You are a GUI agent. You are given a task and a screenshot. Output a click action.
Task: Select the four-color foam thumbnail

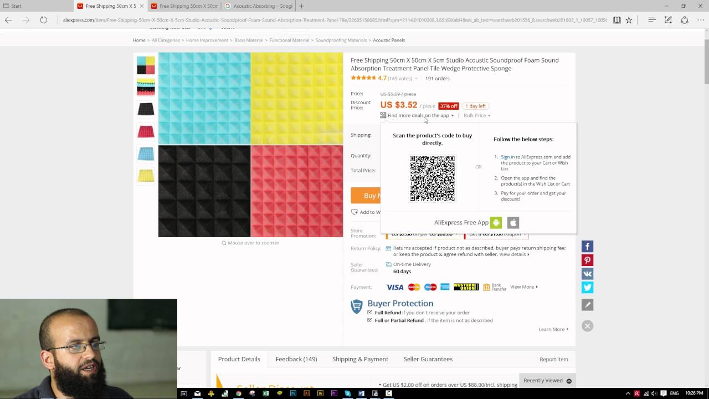pyautogui.click(x=146, y=65)
